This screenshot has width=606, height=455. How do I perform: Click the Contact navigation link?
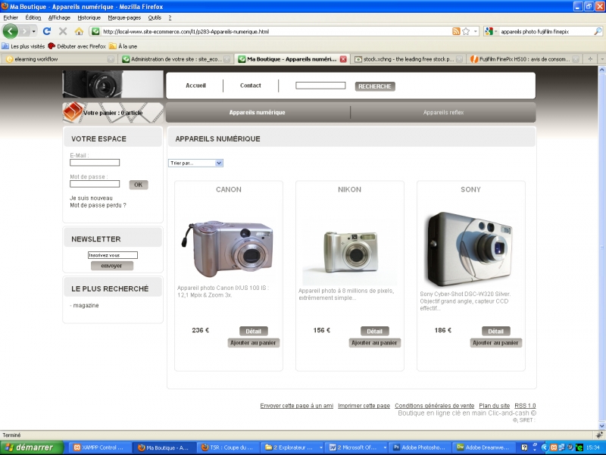coord(251,86)
